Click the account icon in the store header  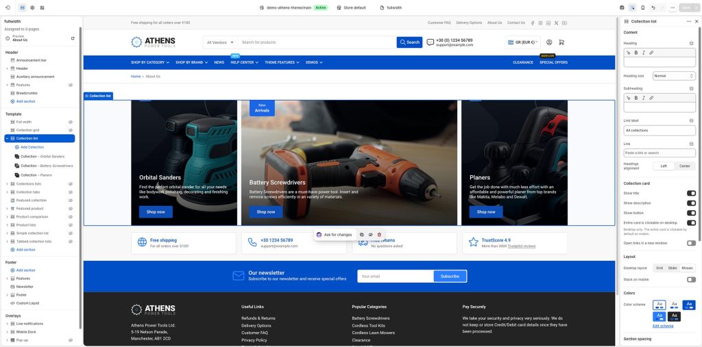(549, 42)
